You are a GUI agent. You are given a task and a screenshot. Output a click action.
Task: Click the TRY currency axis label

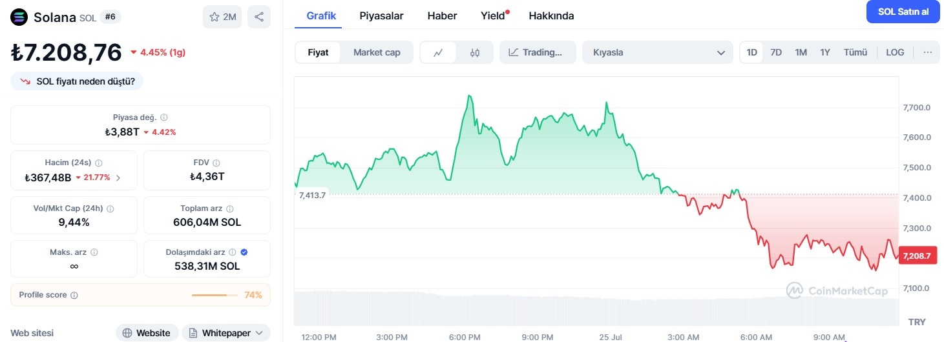pos(917,321)
